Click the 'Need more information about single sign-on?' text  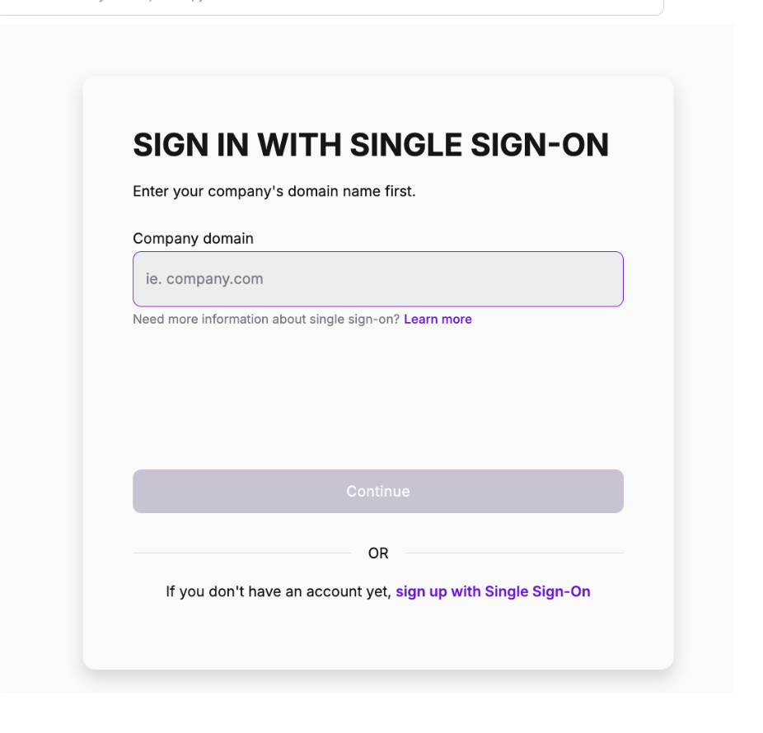pyautogui.click(x=266, y=320)
